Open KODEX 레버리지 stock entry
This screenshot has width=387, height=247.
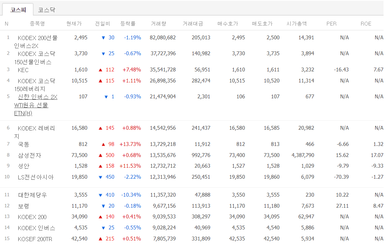tap(35, 132)
